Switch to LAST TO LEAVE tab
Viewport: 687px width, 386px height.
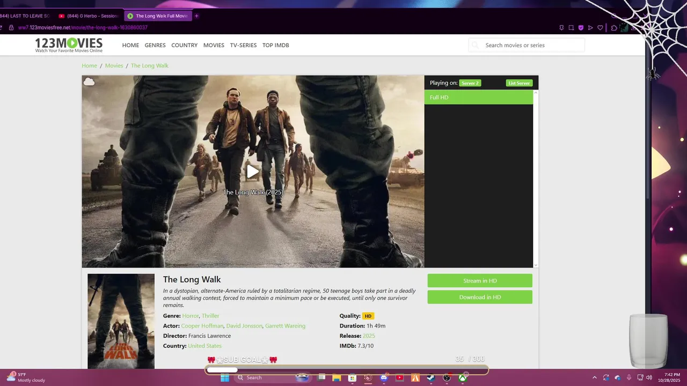[x=24, y=16]
